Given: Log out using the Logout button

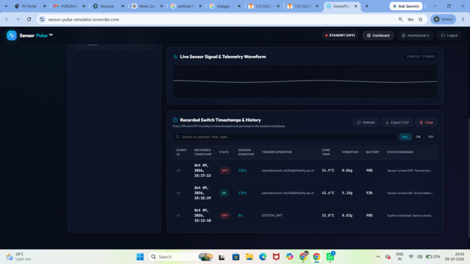Looking at the screenshot, I should (449, 36).
